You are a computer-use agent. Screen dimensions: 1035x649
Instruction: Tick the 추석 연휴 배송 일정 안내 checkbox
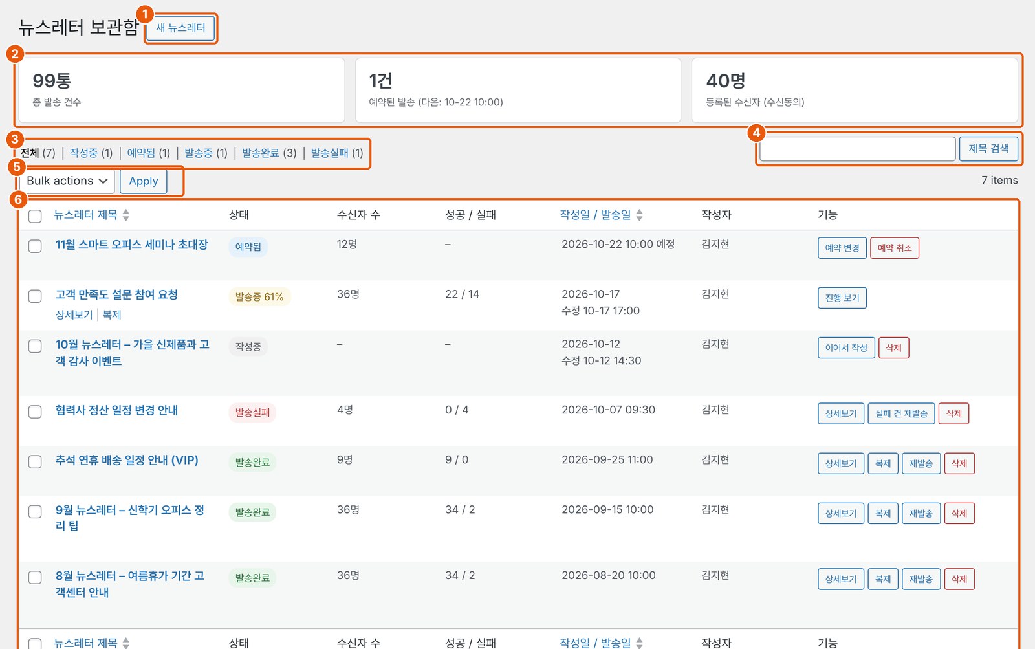35,462
